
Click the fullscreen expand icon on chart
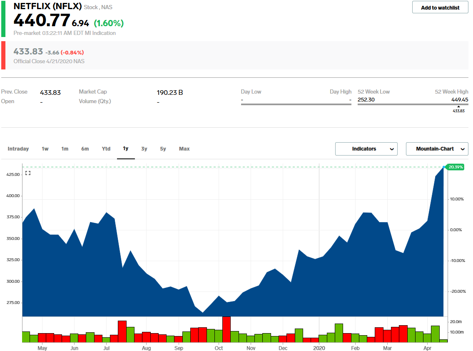[x=28, y=173]
